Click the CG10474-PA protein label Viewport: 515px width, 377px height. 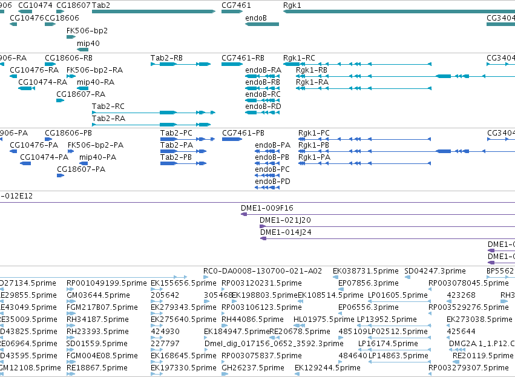coord(44,157)
